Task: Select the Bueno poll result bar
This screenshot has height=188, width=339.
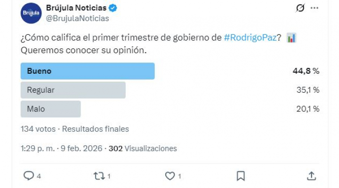Action: (88, 71)
